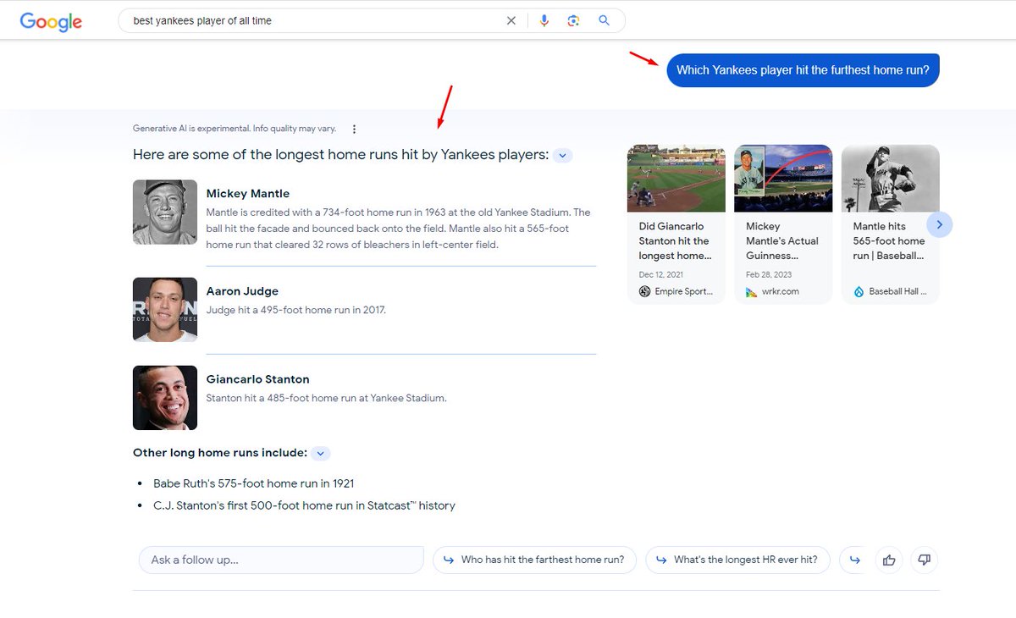The width and height of the screenshot is (1016, 618).
Task: Select the suggested question about furthest home run
Action: pyautogui.click(x=803, y=70)
